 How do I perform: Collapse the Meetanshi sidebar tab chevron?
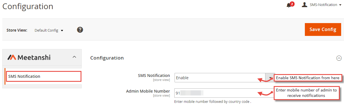click(x=74, y=57)
